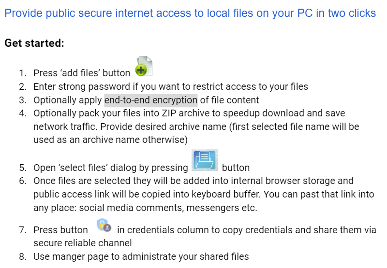The width and height of the screenshot is (387, 268).
Task: Click step 4 text about ZIP archive
Action: tap(189, 113)
